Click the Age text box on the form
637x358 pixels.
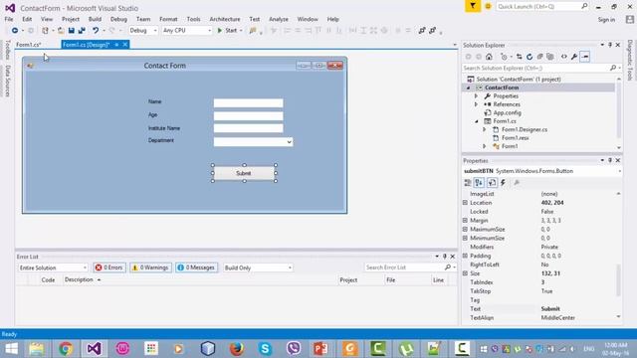point(248,116)
